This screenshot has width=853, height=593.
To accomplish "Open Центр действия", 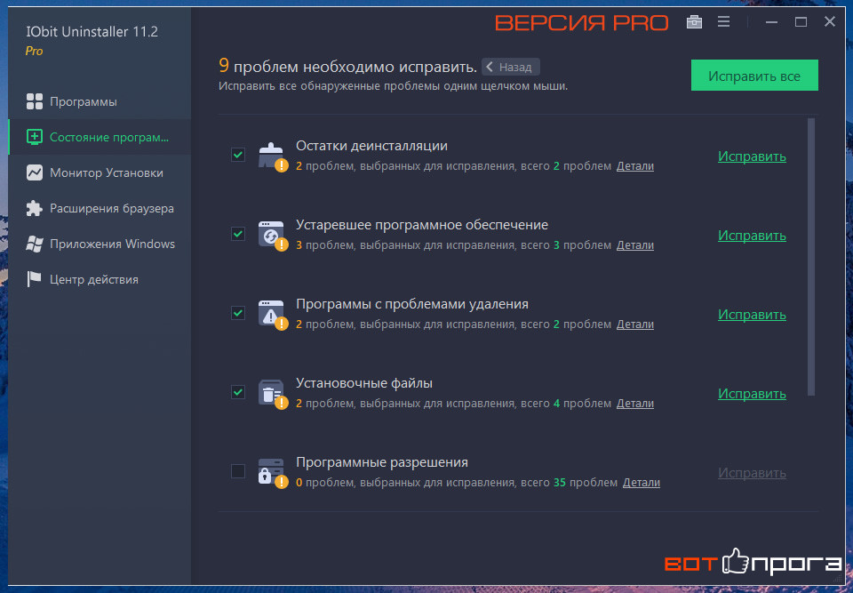I will pyautogui.click(x=100, y=279).
